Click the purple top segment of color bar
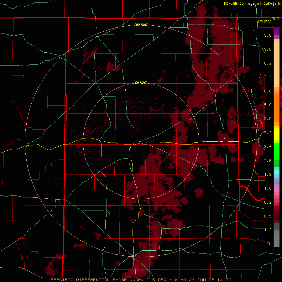The width and height of the screenshot is (282, 282). 277,31
